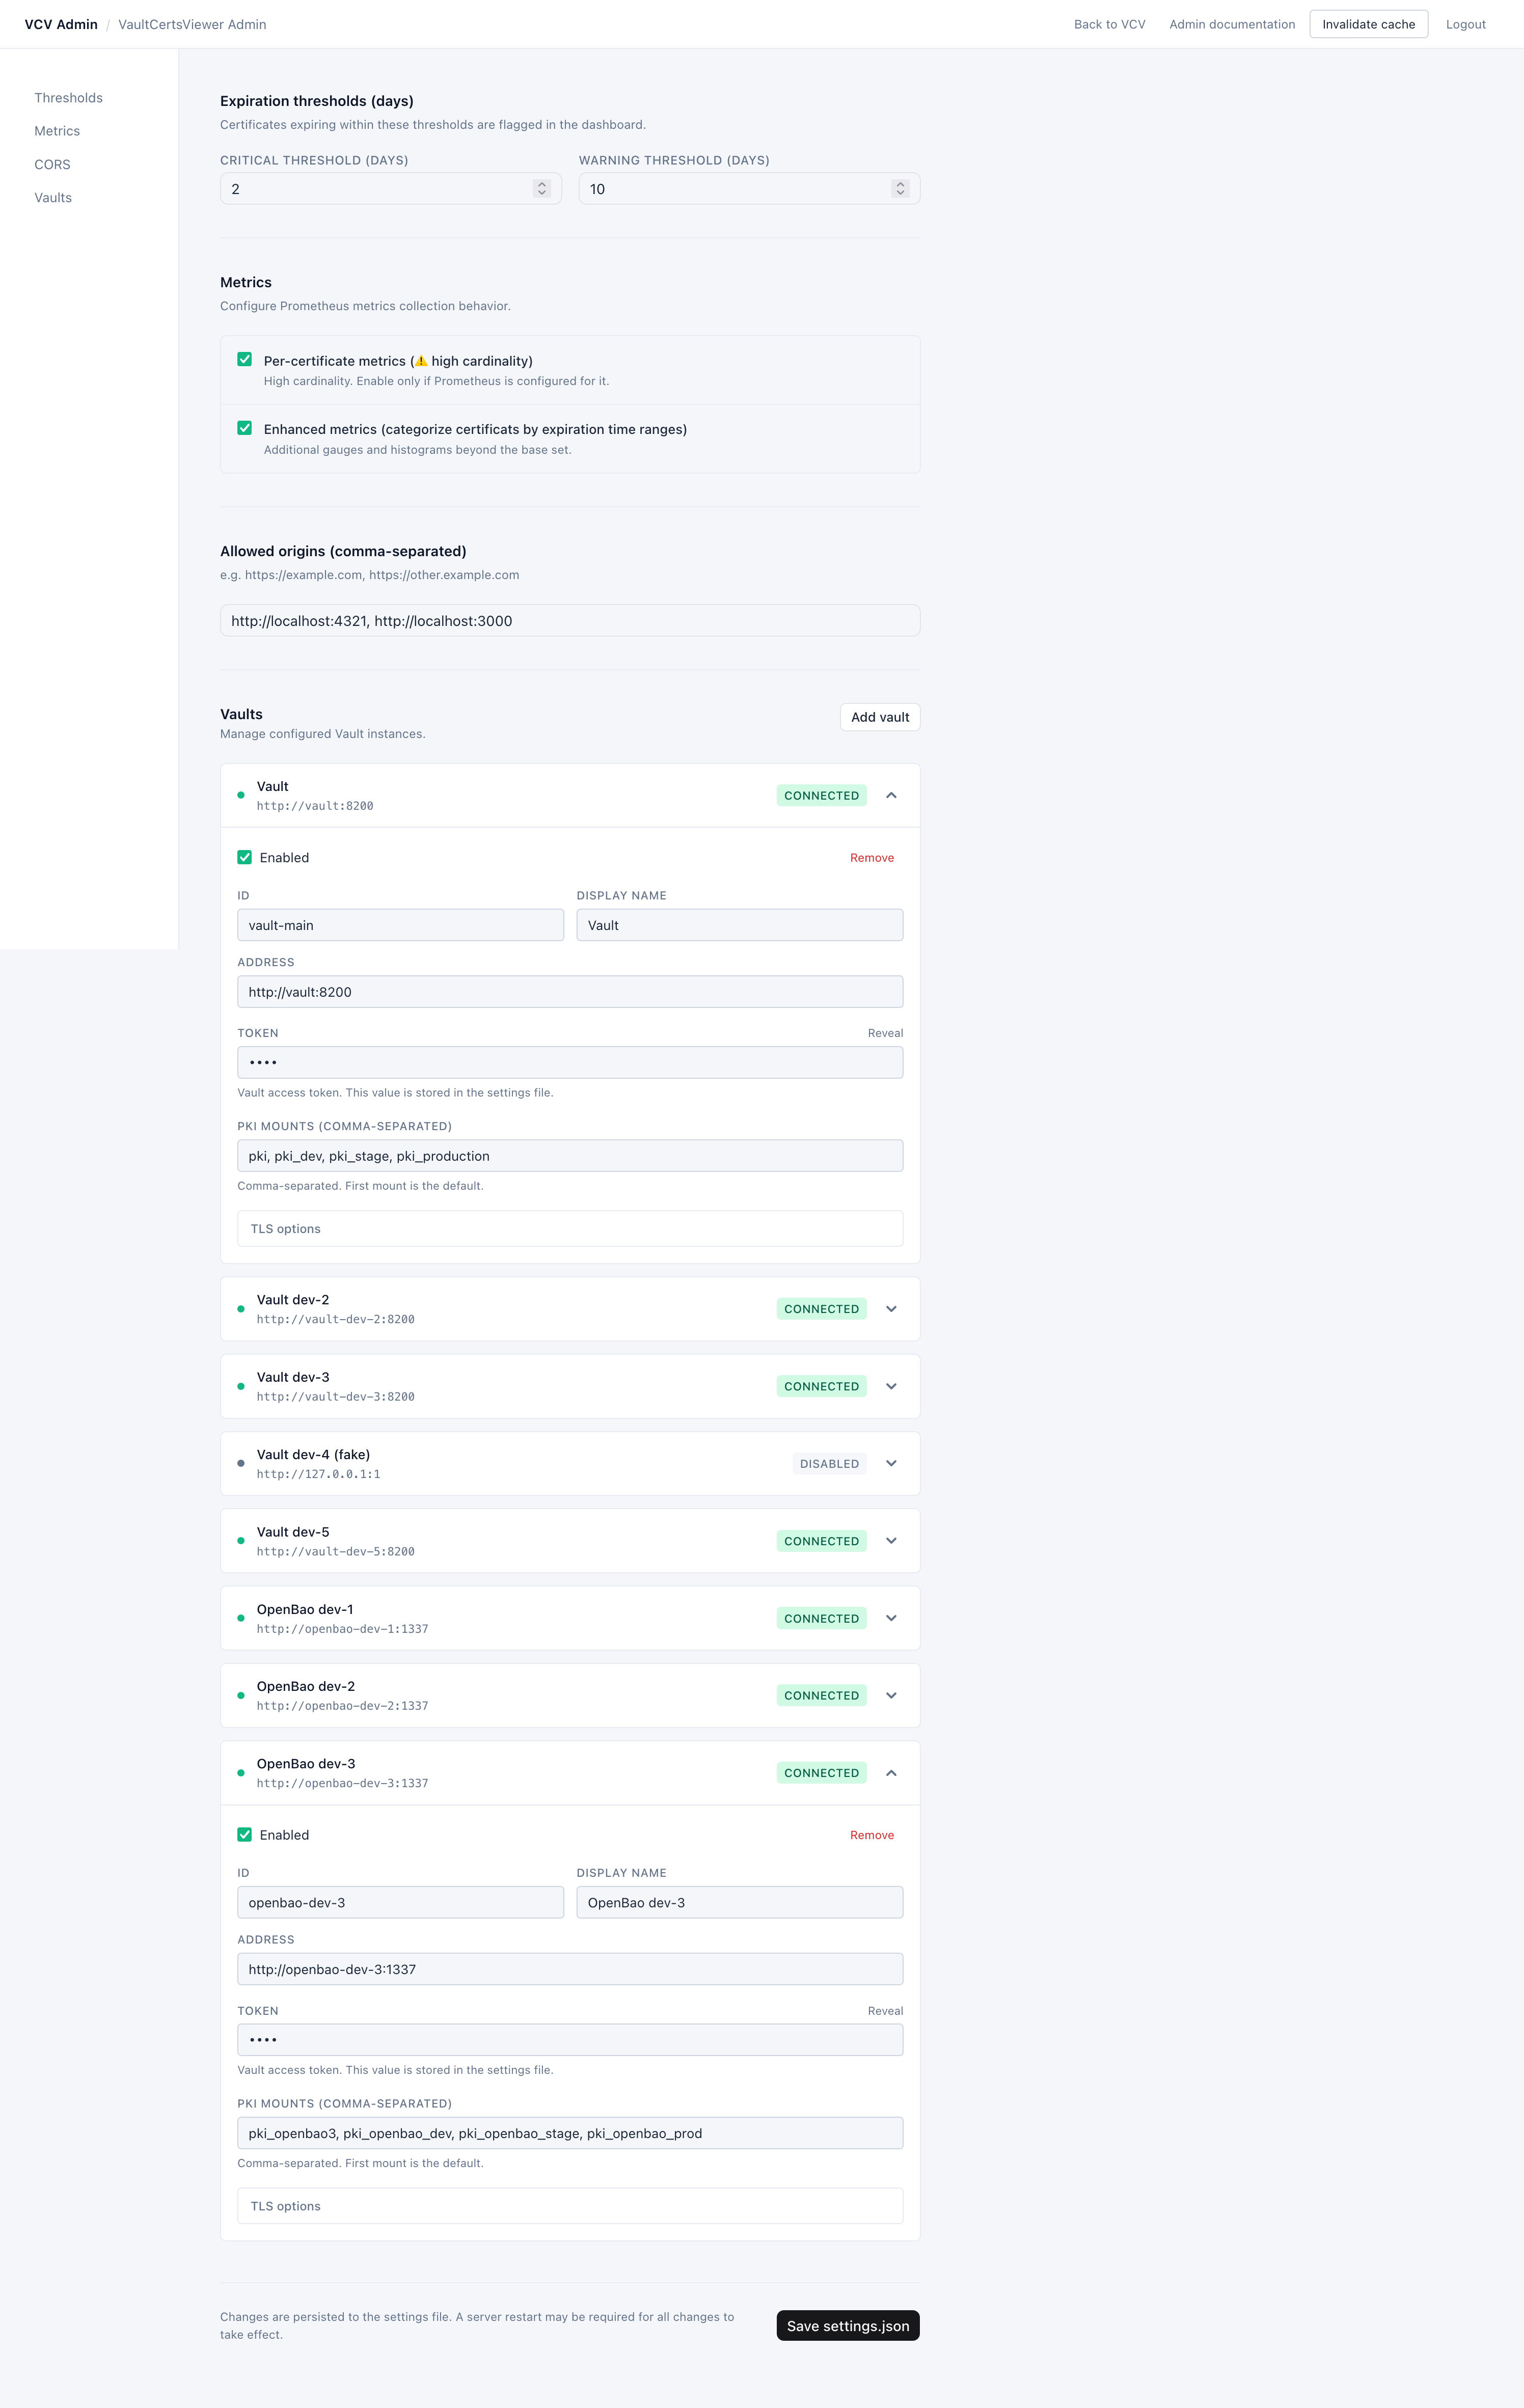Click the VaultCertsViewer Admin breadcrumb text
1524x2408 pixels.
click(192, 24)
